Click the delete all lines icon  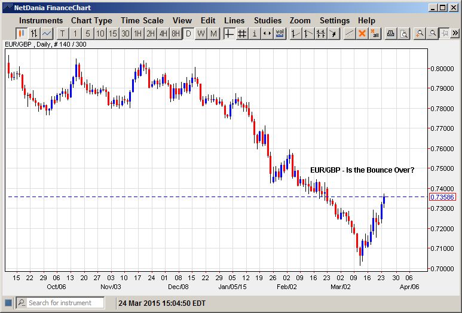coord(375,33)
